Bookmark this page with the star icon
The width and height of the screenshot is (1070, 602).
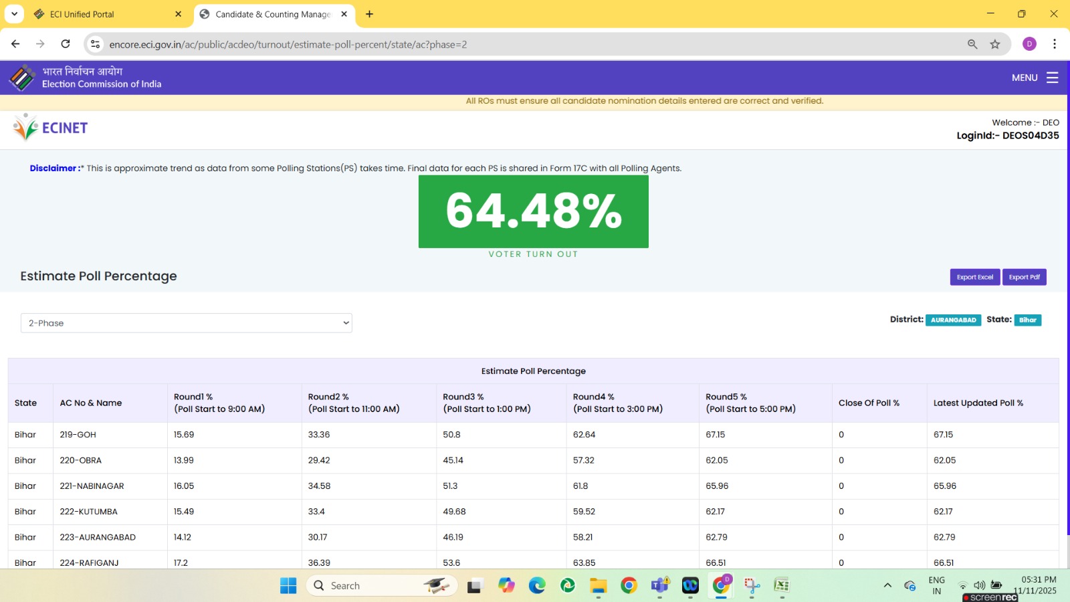[995, 44]
